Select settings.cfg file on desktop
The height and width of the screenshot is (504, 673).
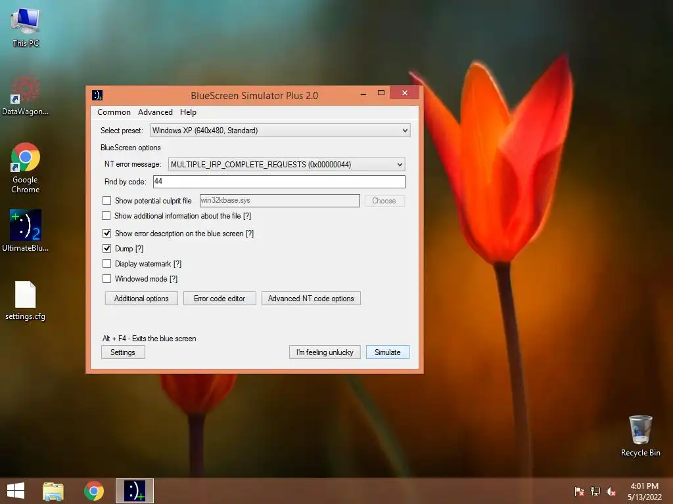(26, 300)
